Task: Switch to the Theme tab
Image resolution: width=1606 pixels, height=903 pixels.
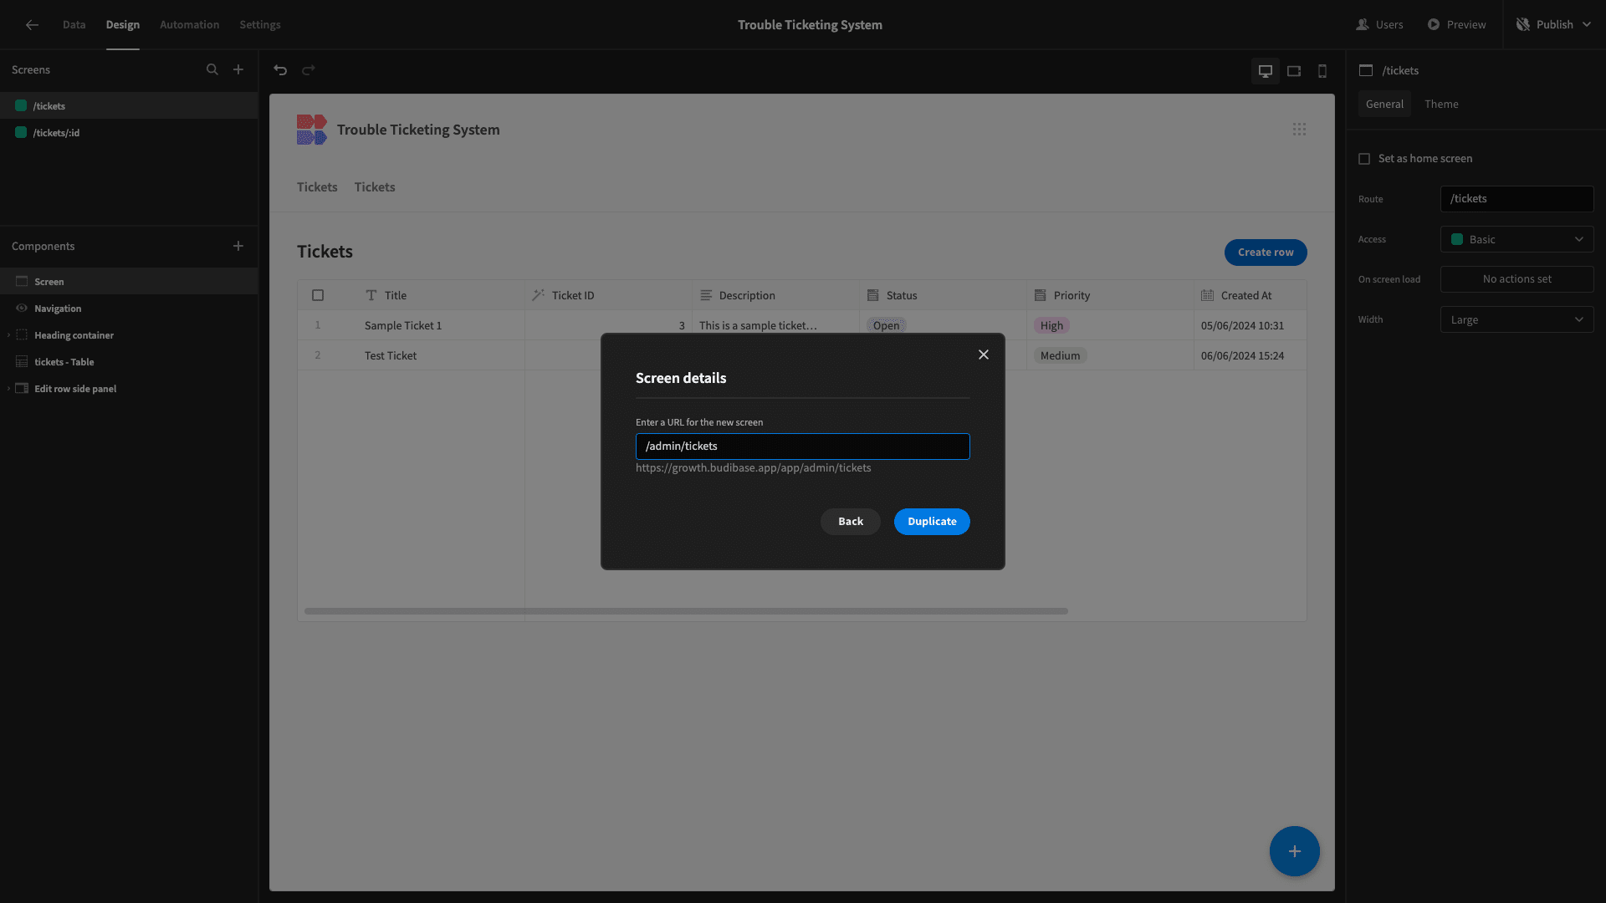Action: pyautogui.click(x=1441, y=105)
